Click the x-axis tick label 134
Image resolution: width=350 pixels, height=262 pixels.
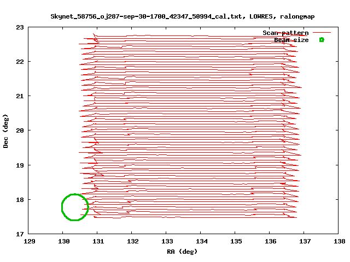point(202,241)
